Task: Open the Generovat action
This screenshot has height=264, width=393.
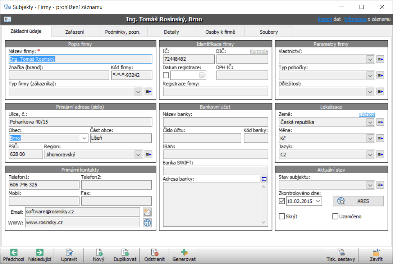Action: point(184,255)
